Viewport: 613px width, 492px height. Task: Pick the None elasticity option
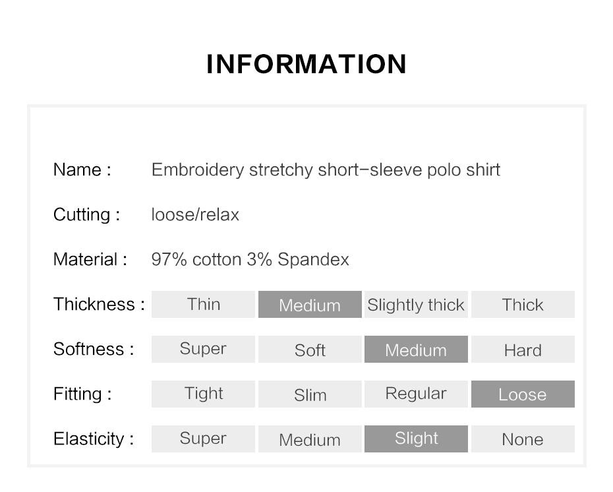523,439
